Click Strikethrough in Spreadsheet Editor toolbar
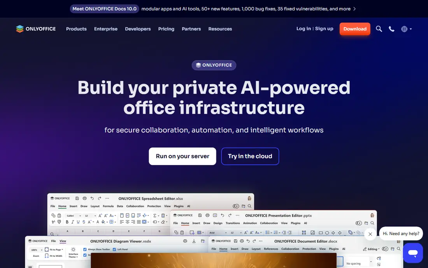 [84, 222]
